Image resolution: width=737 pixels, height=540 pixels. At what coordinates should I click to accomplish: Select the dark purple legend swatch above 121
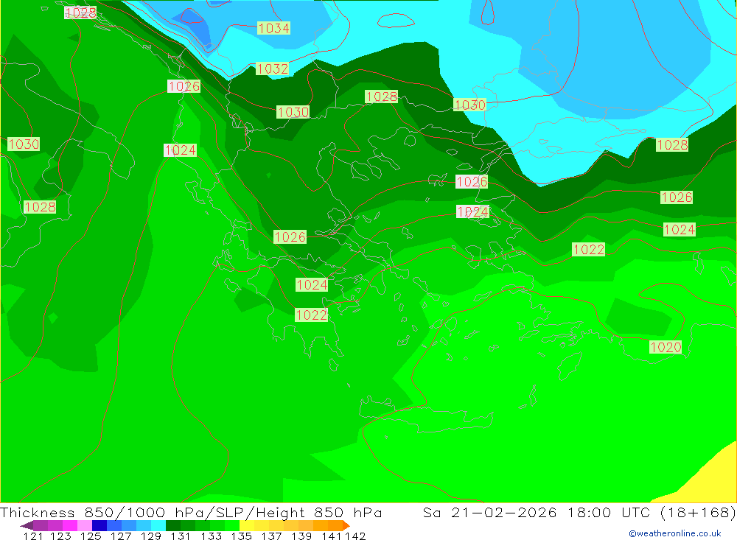41,525
